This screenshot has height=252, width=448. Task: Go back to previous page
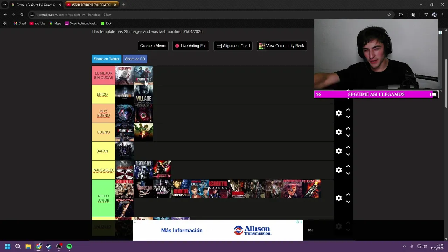[x=5, y=15]
